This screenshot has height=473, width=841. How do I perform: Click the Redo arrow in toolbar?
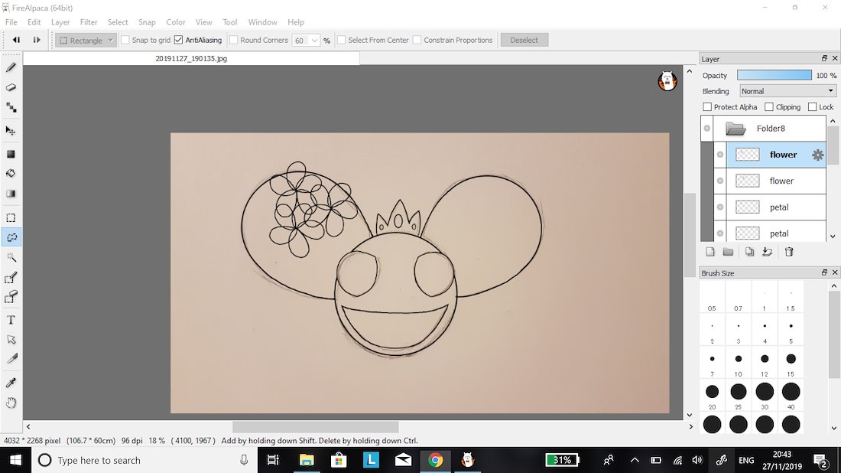(37, 40)
